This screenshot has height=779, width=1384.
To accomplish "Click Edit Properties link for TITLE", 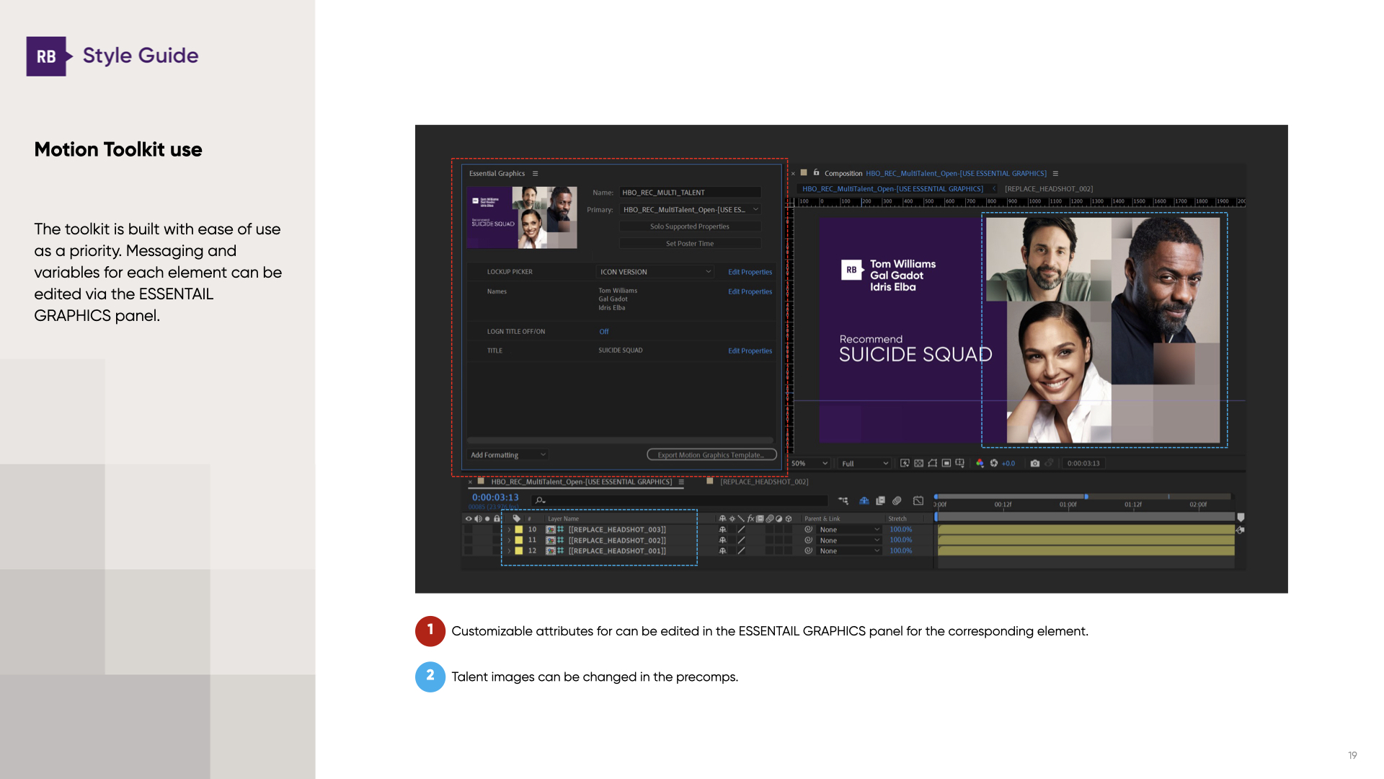I will click(x=750, y=351).
